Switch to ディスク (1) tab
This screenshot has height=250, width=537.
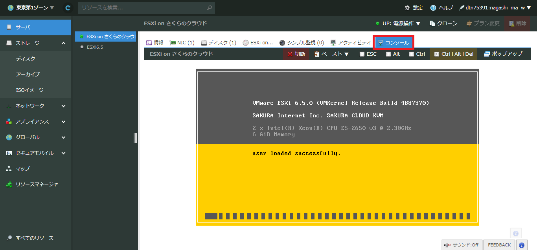219,42
